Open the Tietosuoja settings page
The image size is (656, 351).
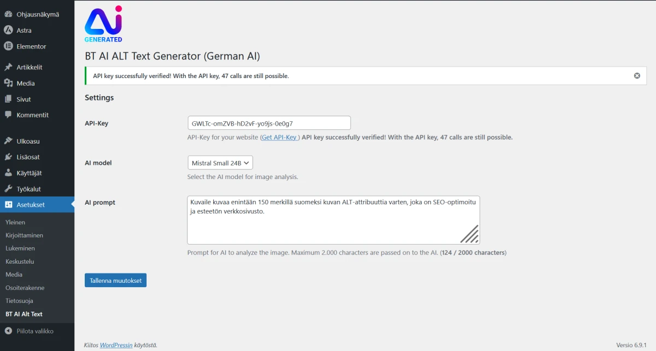pos(19,301)
